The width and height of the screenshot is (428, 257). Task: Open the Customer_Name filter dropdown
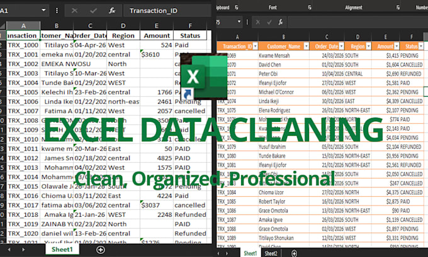(x=307, y=46)
